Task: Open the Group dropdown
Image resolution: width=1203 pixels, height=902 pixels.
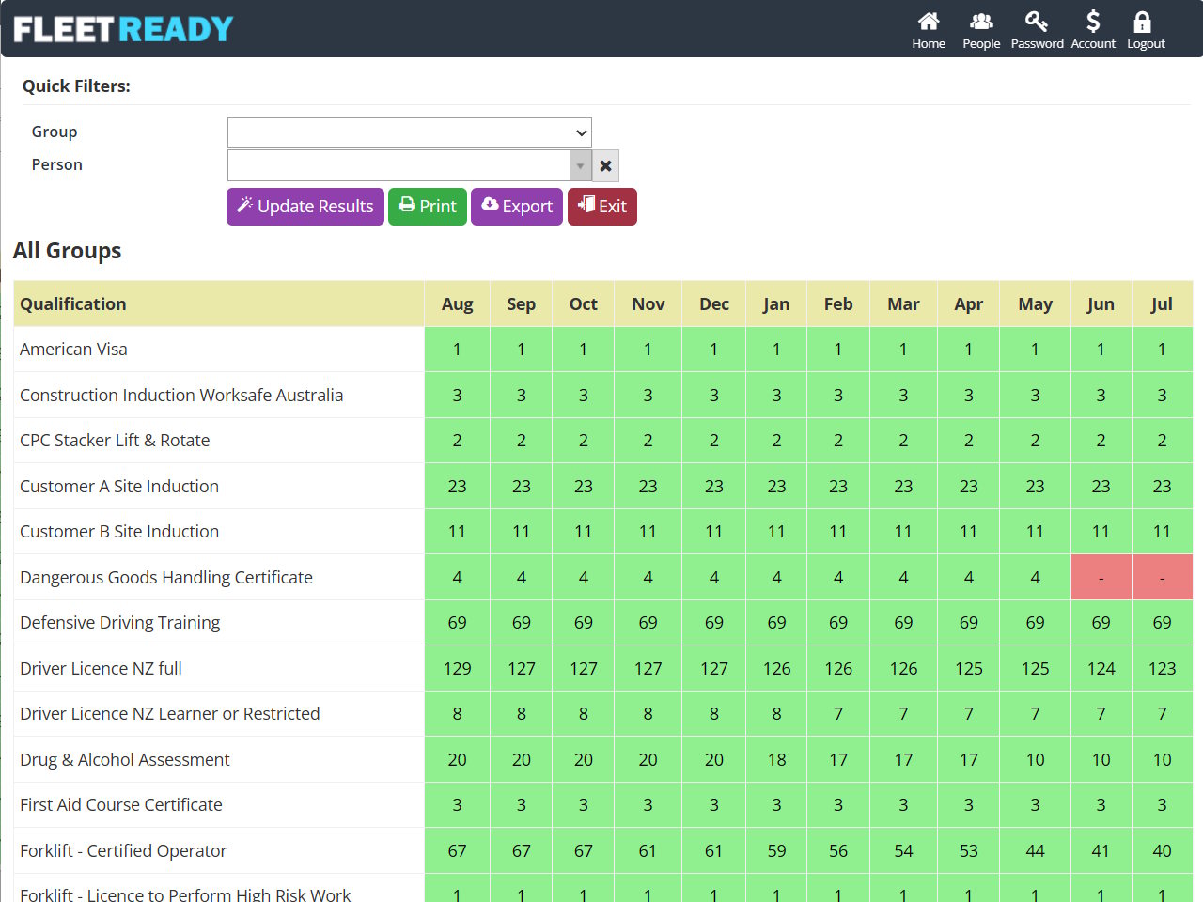Action: (x=410, y=132)
